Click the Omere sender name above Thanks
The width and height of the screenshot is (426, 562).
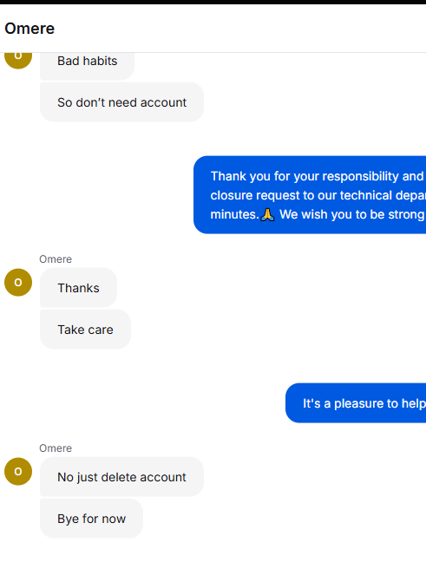click(56, 259)
